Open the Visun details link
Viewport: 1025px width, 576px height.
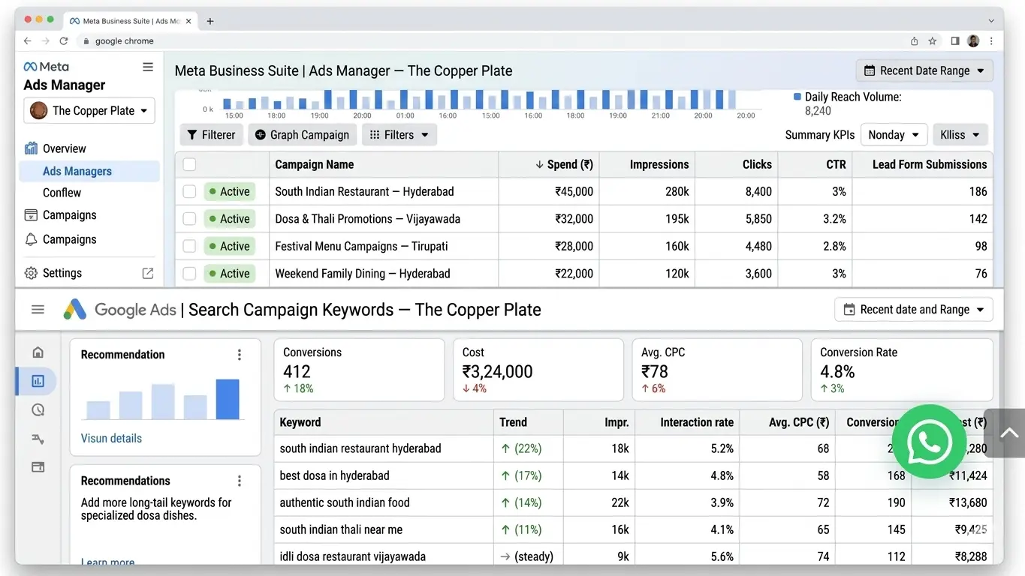111,438
